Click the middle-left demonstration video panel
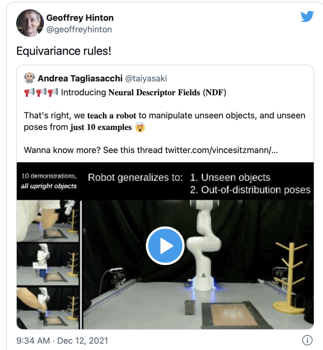The image size is (323, 350). tap(48, 264)
